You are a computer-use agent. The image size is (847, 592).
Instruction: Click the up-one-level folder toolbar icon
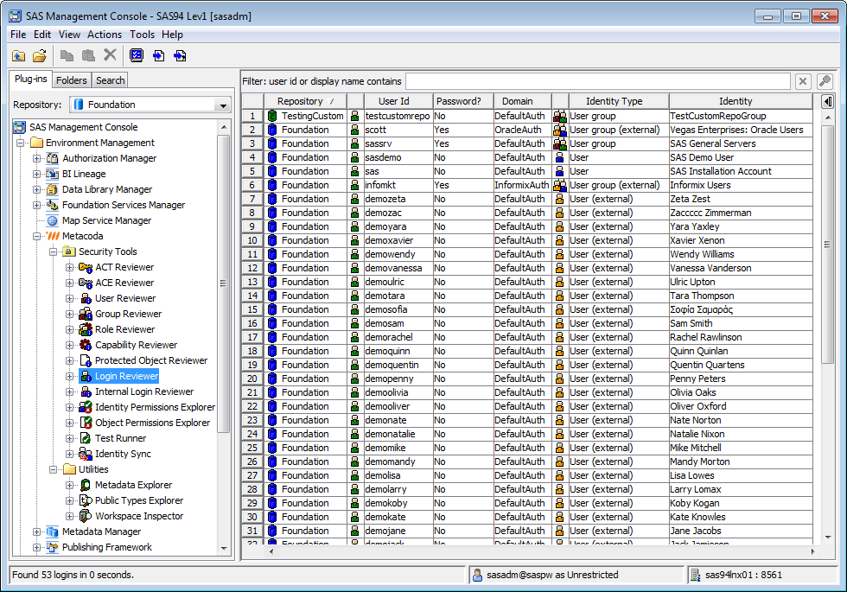pyautogui.click(x=18, y=55)
